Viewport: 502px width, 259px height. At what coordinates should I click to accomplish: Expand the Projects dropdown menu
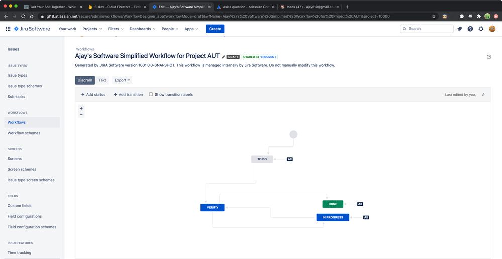coord(92,29)
